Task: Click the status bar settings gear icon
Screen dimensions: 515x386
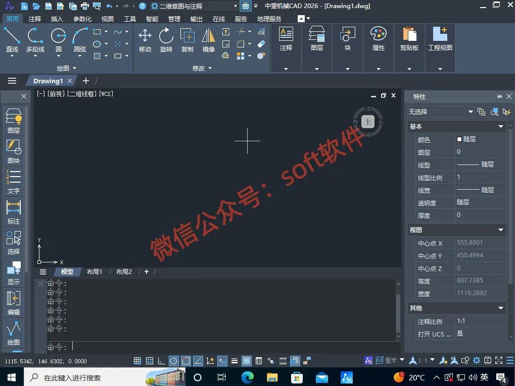Action: (476, 360)
